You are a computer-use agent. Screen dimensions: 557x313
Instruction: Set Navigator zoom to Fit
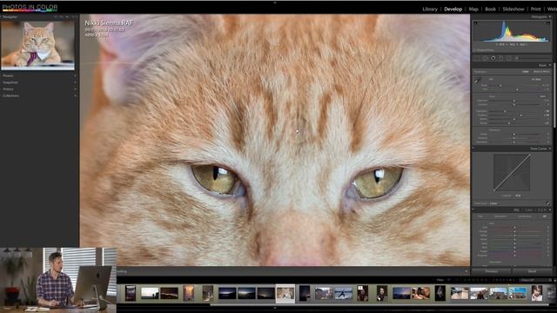pos(57,17)
